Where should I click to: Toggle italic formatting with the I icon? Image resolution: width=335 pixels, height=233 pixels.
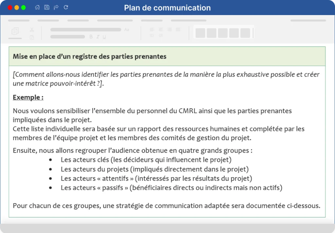[97, 37]
